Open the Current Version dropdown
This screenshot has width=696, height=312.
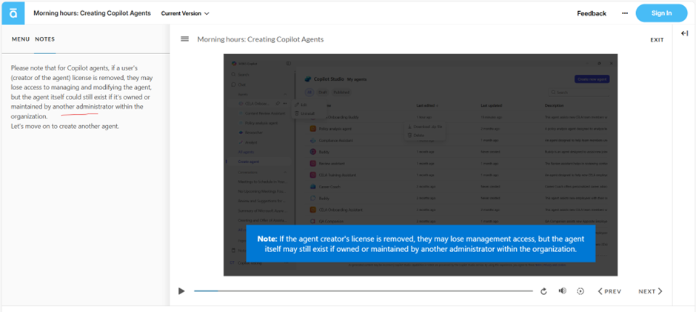[185, 13]
